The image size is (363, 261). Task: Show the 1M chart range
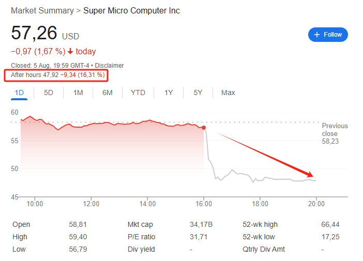point(78,93)
